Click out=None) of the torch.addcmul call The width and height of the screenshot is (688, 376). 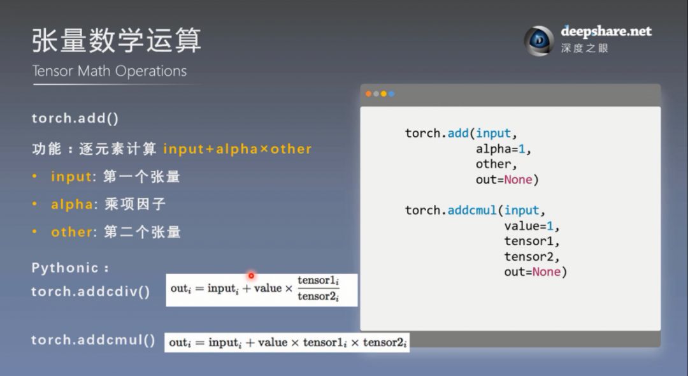[x=535, y=273]
